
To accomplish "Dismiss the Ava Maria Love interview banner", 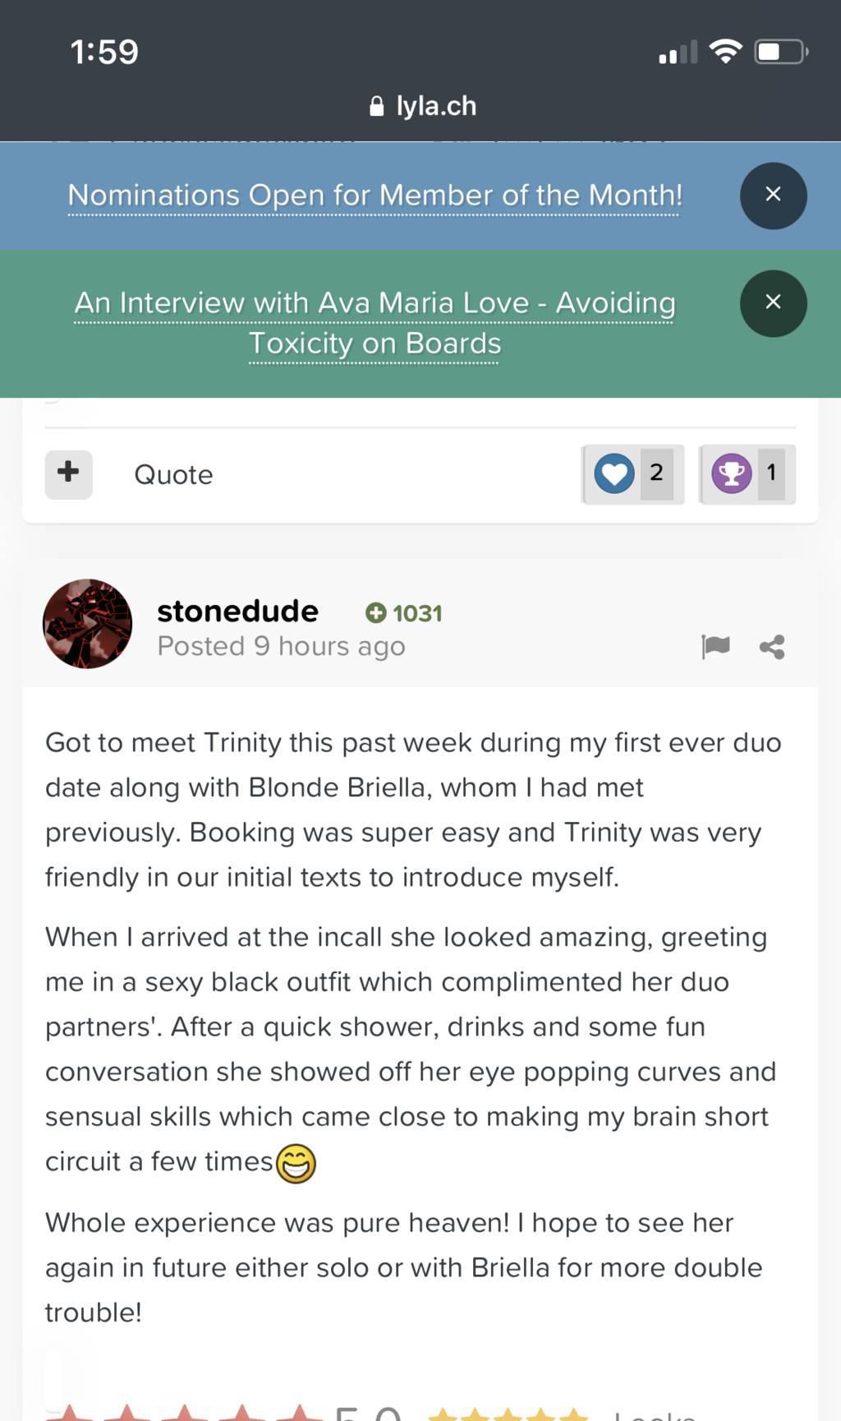I will click(x=773, y=302).
